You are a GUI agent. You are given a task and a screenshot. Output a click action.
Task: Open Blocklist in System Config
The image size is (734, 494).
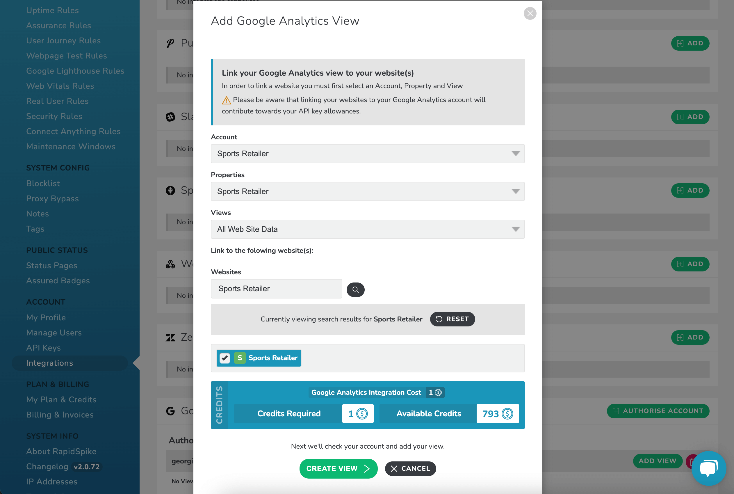click(x=43, y=183)
